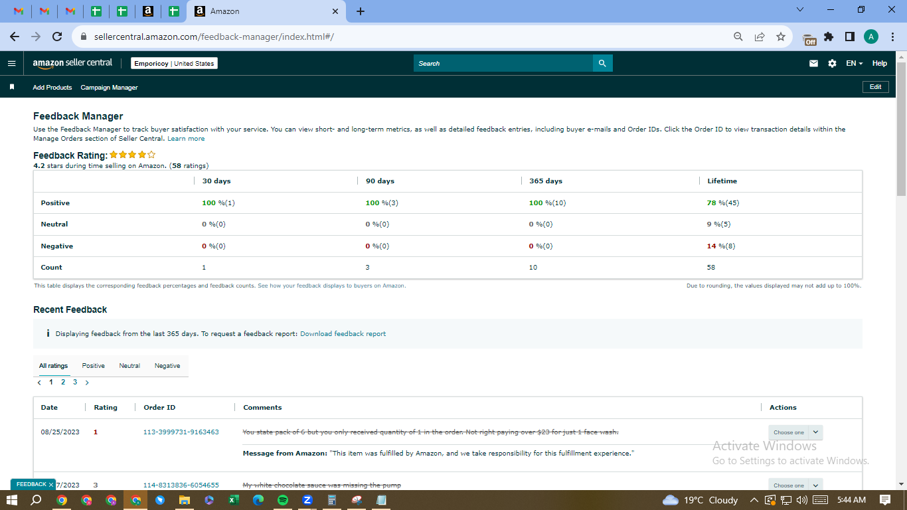Screen dimensions: 907x510
Task: Select the Positive ratings tab
Action: (x=94, y=366)
